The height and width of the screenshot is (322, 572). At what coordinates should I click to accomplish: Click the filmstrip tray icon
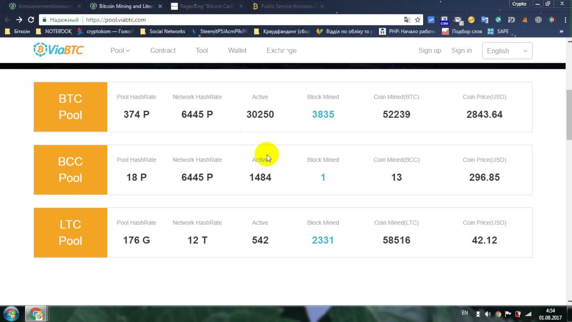pos(478,314)
